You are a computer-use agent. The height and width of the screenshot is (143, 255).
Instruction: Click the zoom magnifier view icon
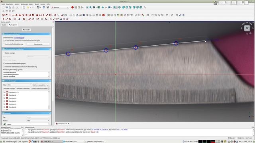click(x=90, y=7)
